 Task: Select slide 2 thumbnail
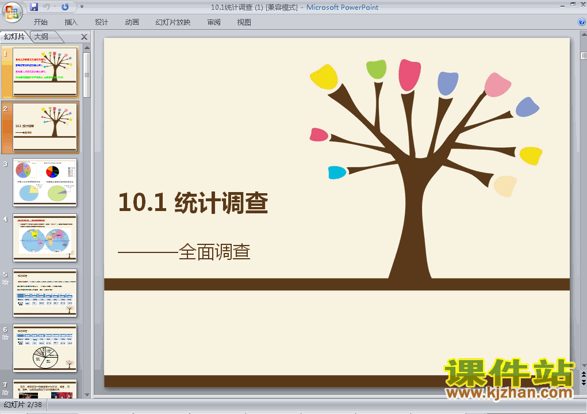tap(45, 127)
